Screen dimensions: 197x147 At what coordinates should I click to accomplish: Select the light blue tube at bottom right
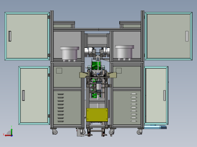(x=155, y=127)
